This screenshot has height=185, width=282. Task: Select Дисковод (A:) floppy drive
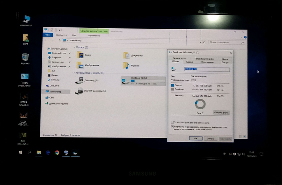click(x=87, y=81)
